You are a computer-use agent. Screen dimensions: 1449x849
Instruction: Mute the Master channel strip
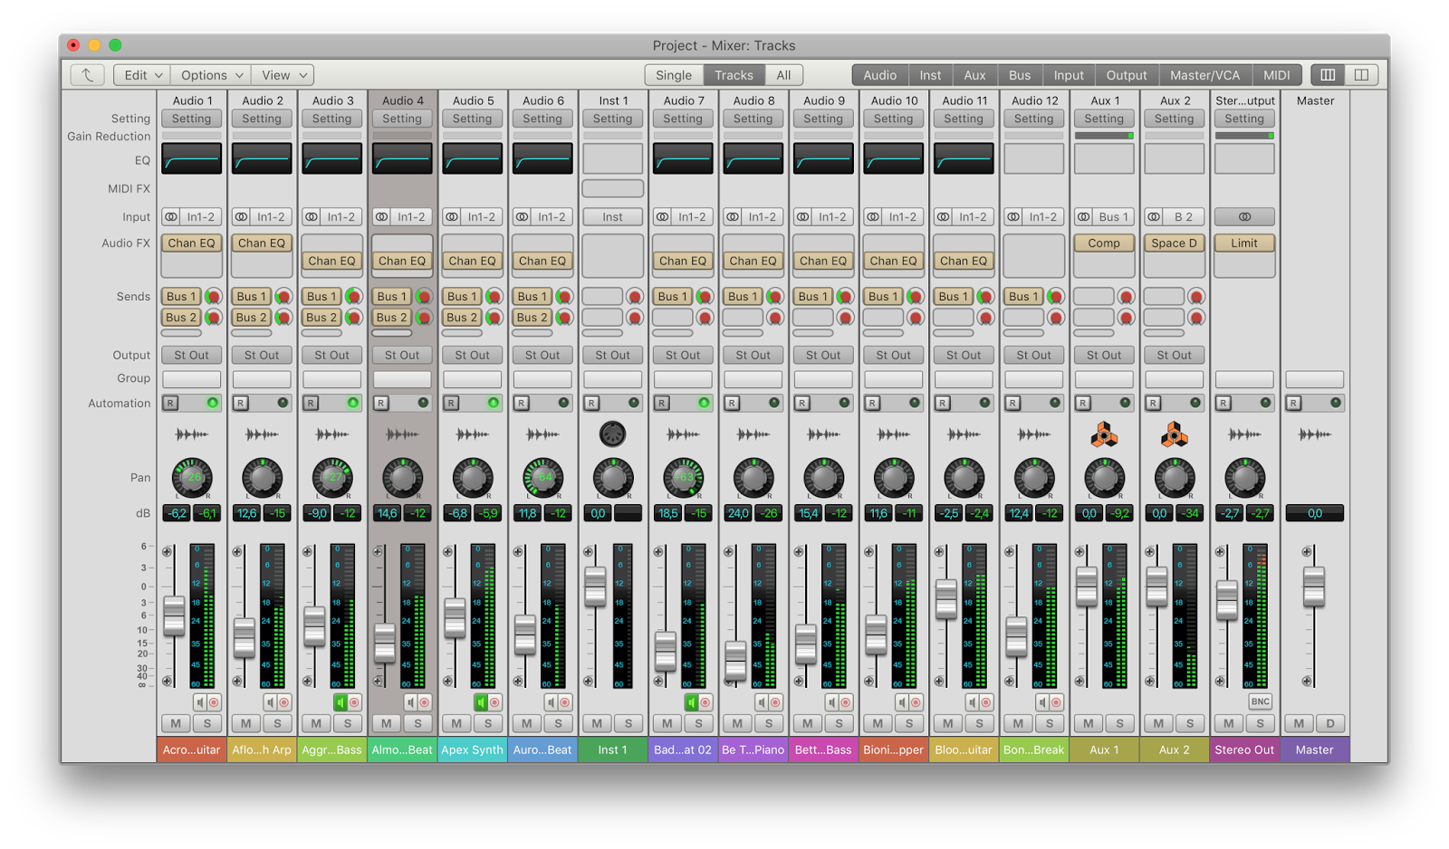point(1299,723)
